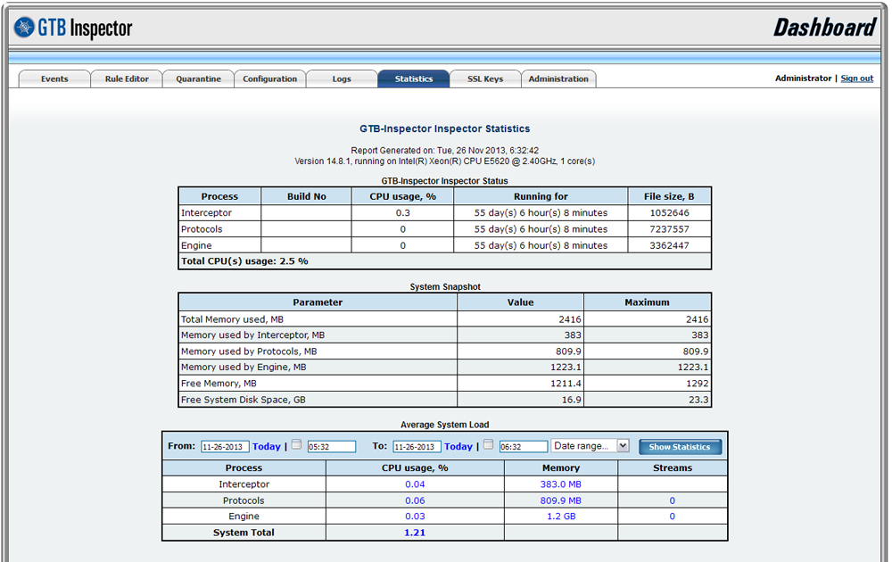Click Engine streams value 0
This screenshot has height=562, width=892.
coord(672,517)
